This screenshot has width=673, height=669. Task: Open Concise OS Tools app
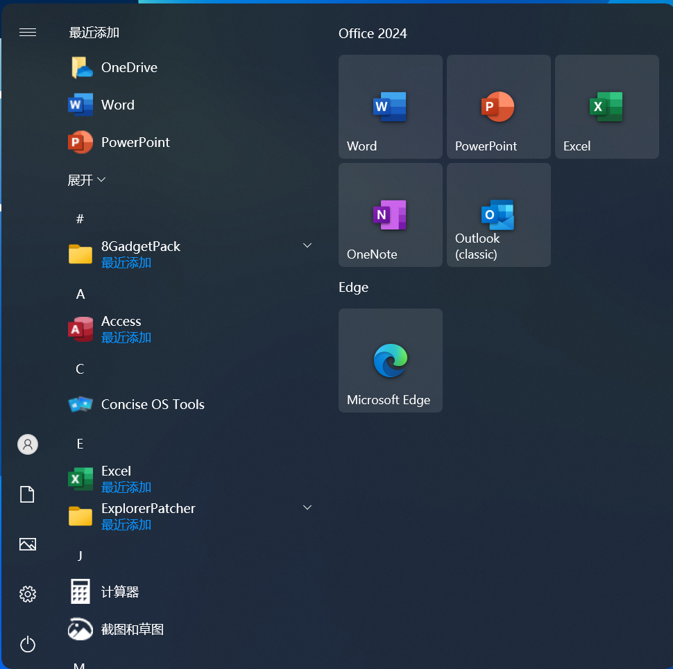[x=153, y=404]
